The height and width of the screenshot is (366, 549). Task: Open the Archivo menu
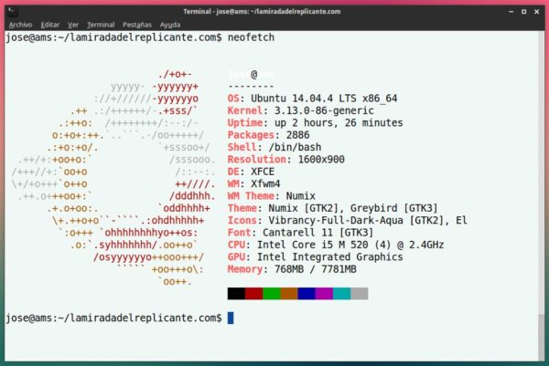pos(21,25)
